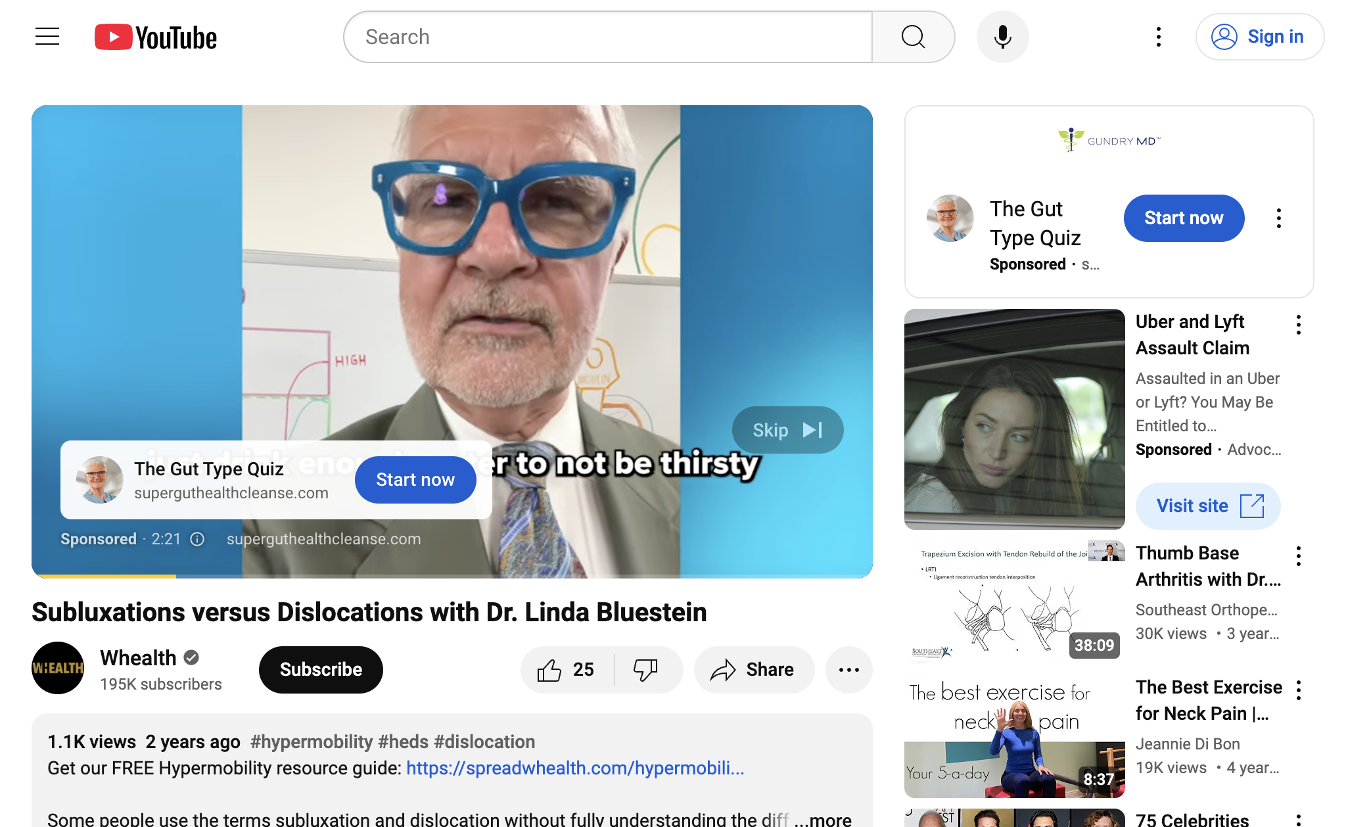Share this video
This screenshot has height=827, width=1346.
coord(754,670)
